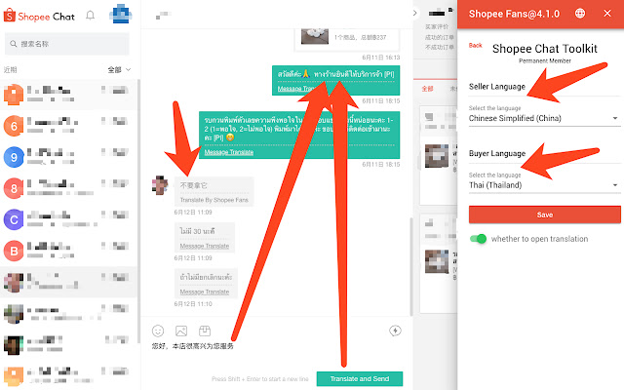Expand the 全部 conversation filter dropdown
This screenshot has height=390, width=624.
click(119, 70)
